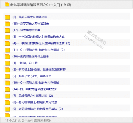This screenshot has width=133, height=123.
Task: Open folder {15}--森罗万象之万物皆对象
Action: point(31,24)
